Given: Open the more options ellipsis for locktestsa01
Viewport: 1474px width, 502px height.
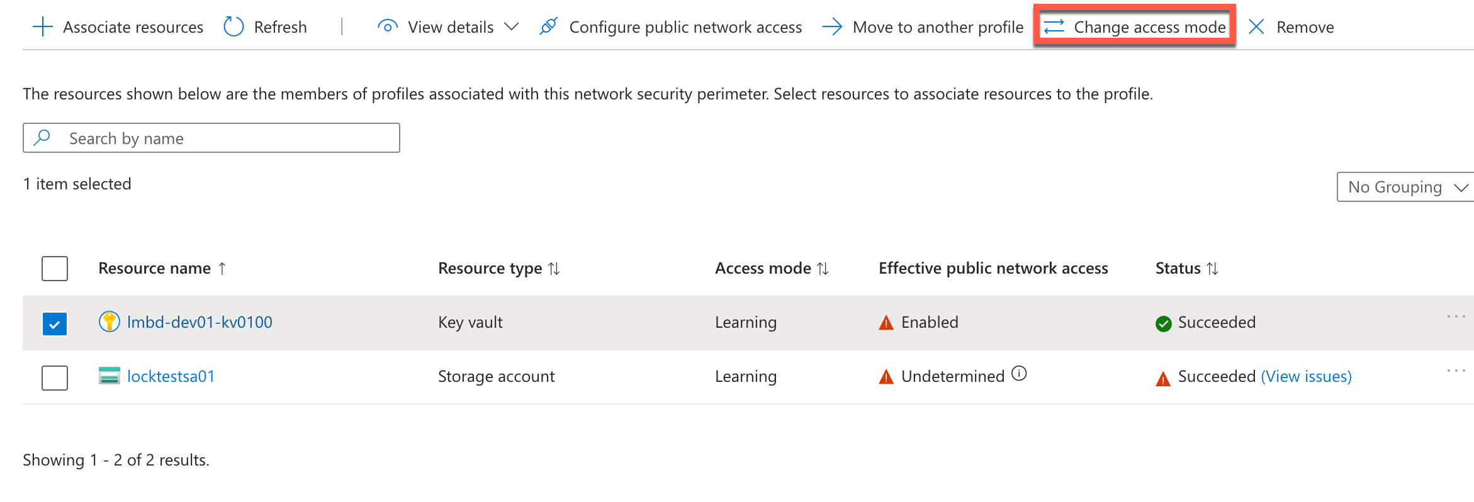Looking at the screenshot, I should [x=1455, y=371].
